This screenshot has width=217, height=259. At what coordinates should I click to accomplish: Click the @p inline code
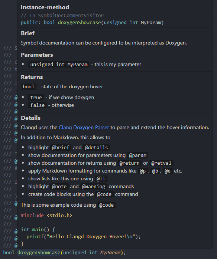[x=143, y=171]
